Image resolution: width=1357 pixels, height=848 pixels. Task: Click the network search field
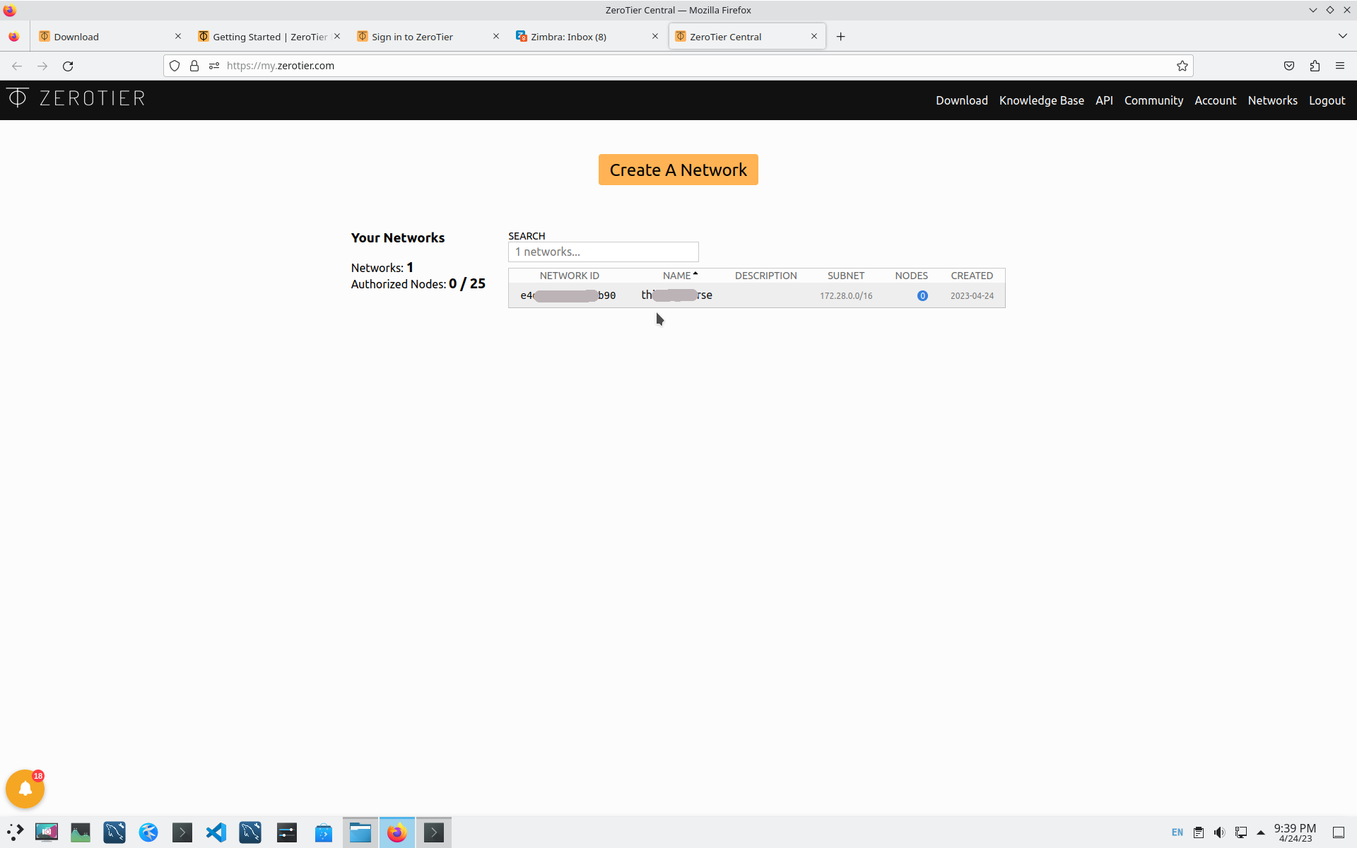603,252
